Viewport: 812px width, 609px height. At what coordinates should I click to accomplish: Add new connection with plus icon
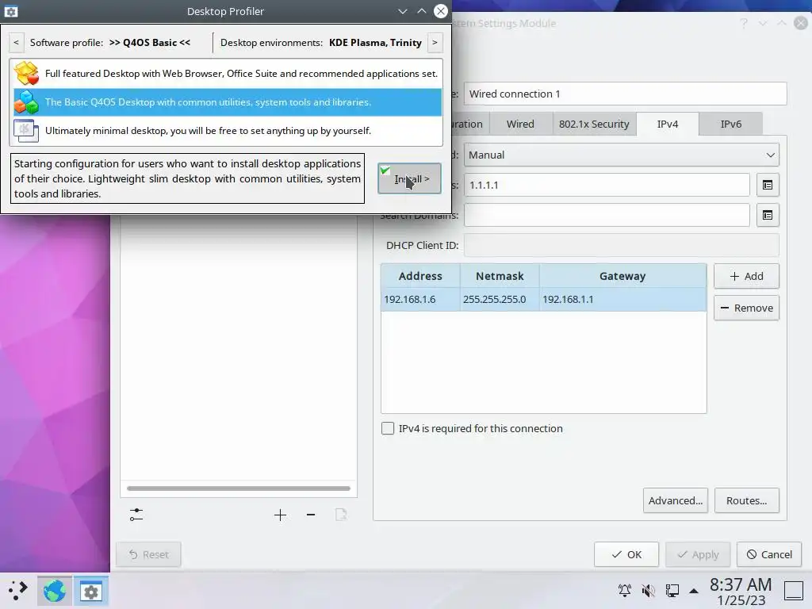click(x=280, y=515)
